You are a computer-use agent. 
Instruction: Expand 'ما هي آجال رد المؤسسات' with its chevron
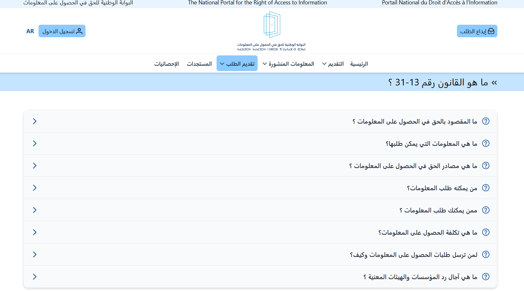[x=35, y=277]
